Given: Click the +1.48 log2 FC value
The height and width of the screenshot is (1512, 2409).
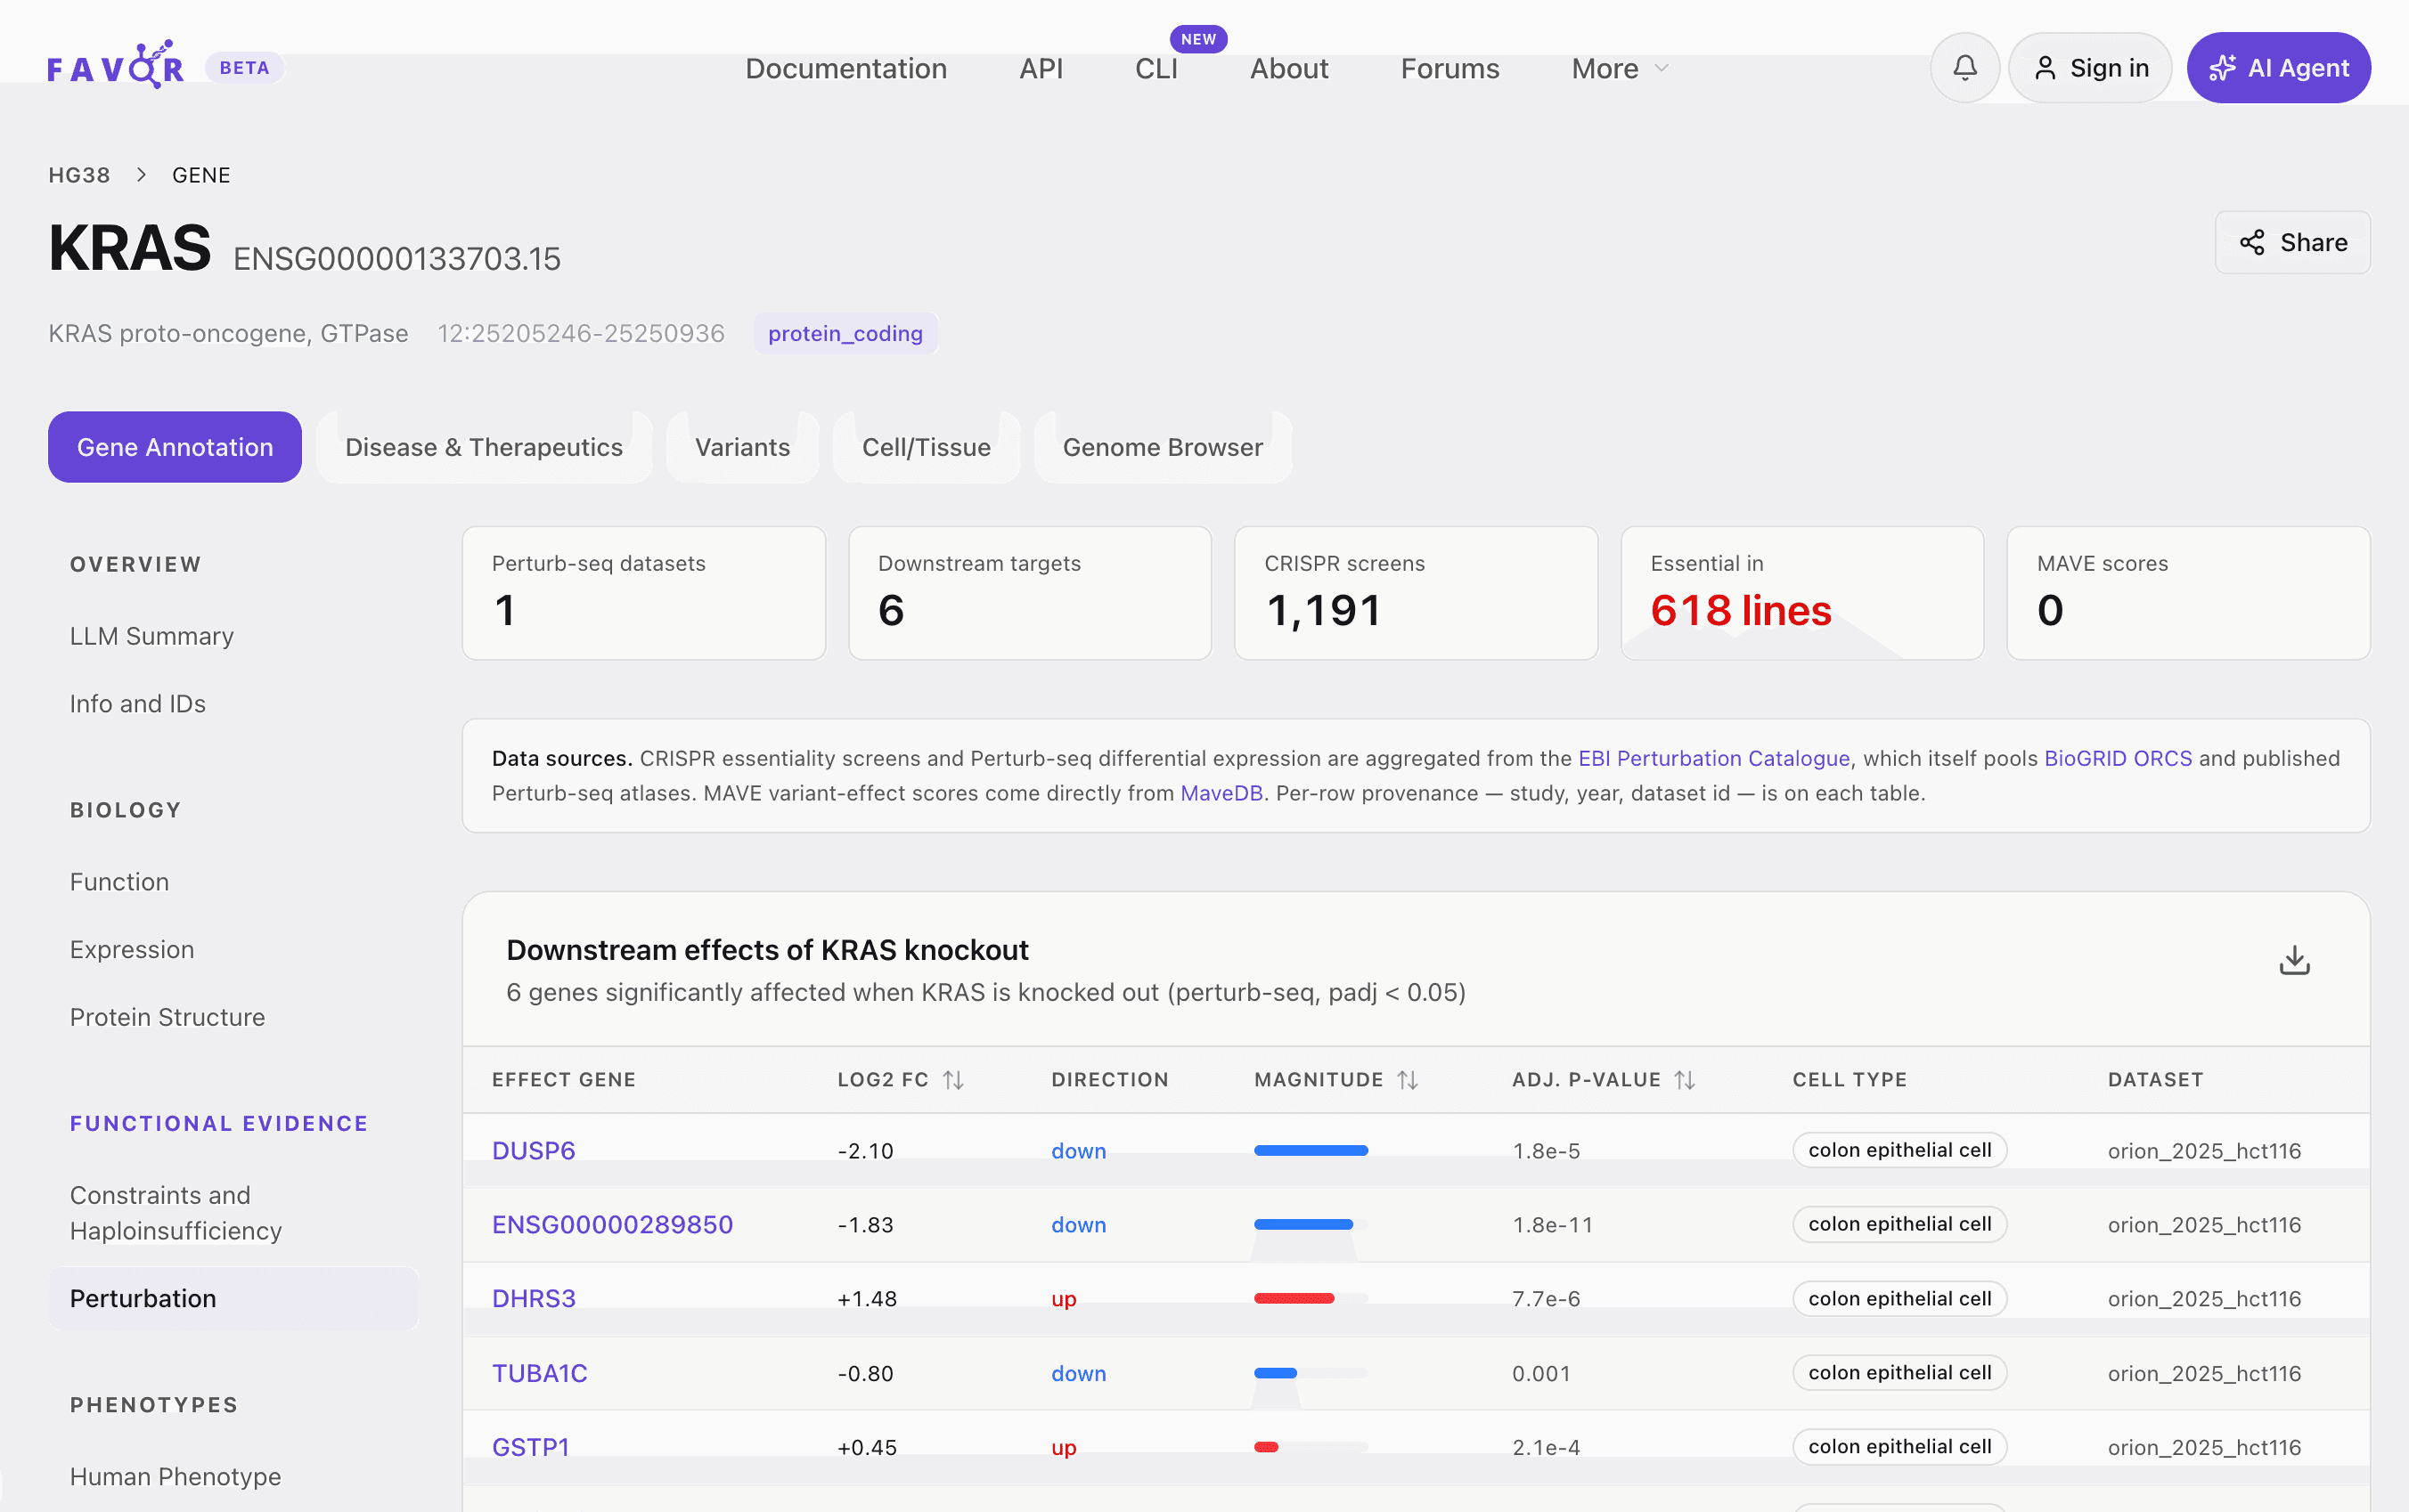Looking at the screenshot, I should tap(866, 1298).
